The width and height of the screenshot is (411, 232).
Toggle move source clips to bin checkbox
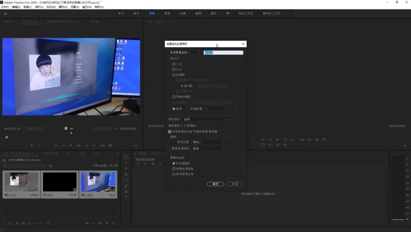pyautogui.click(x=170, y=132)
